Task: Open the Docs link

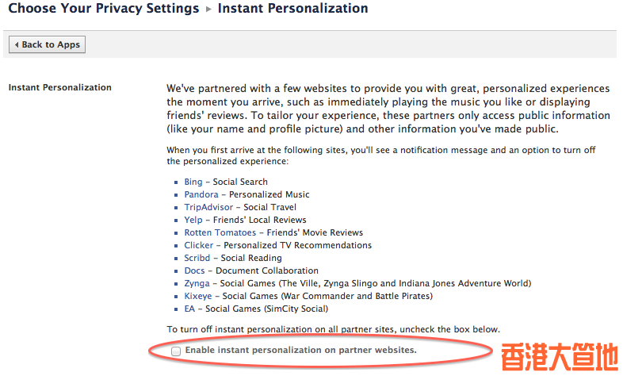Action: tap(194, 270)
